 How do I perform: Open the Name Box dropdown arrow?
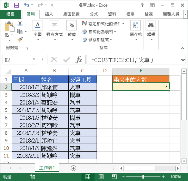pyautogui.click(x=34, y=59)
